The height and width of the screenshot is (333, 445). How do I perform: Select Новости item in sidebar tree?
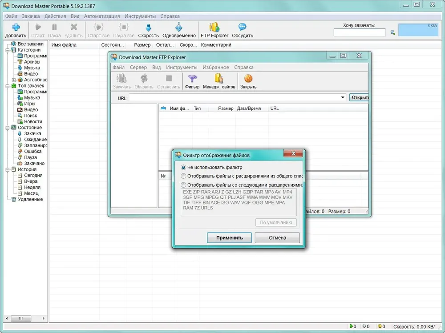point(33,121)
